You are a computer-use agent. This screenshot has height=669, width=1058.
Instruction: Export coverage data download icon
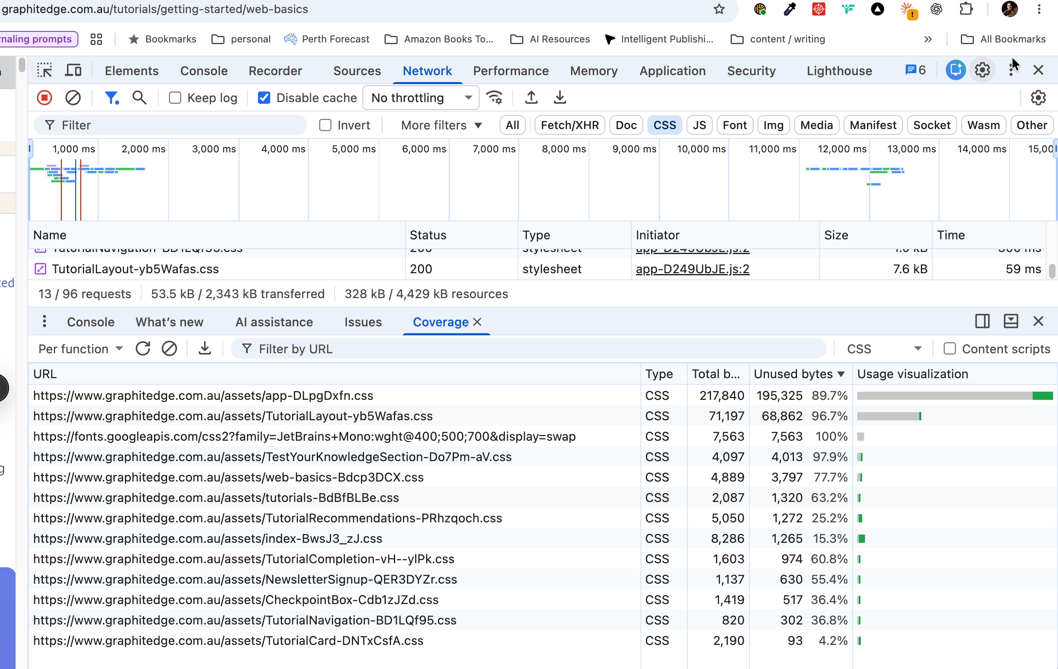205,348
